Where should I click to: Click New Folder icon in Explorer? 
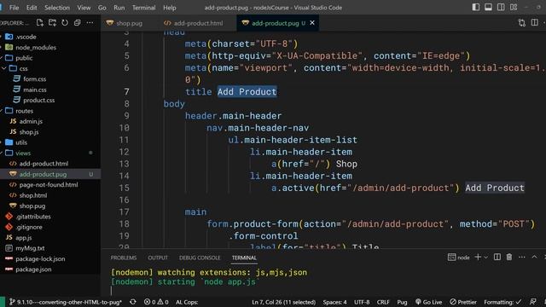[x=52, y=23]
